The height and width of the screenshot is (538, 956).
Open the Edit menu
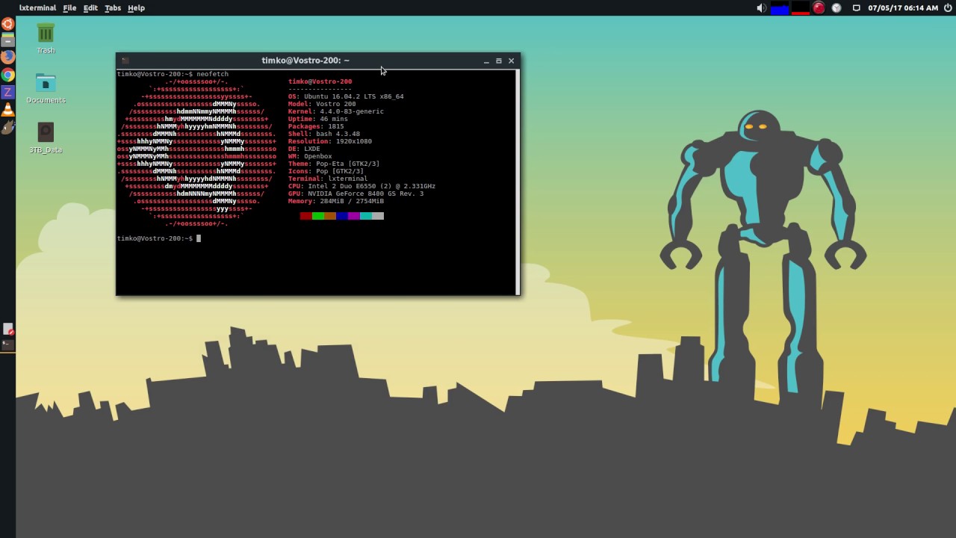[x=90, y=7]
